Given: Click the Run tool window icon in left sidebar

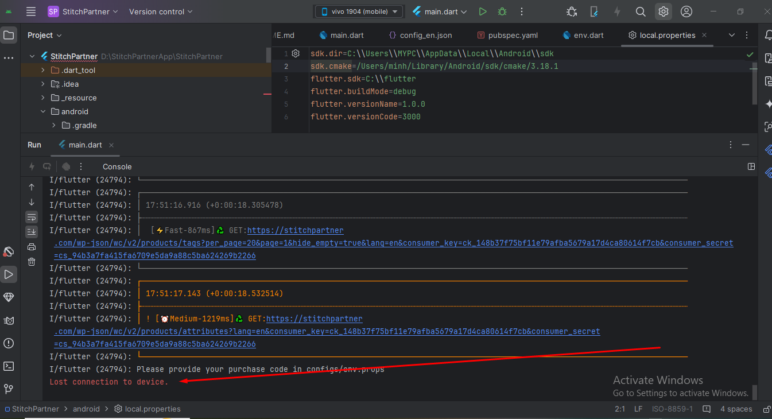Looking at the screenshot, I should click(x=9, y=274).
